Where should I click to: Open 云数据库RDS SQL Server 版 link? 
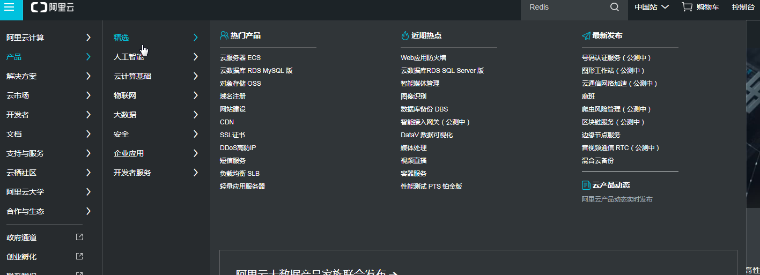(442, 71)
